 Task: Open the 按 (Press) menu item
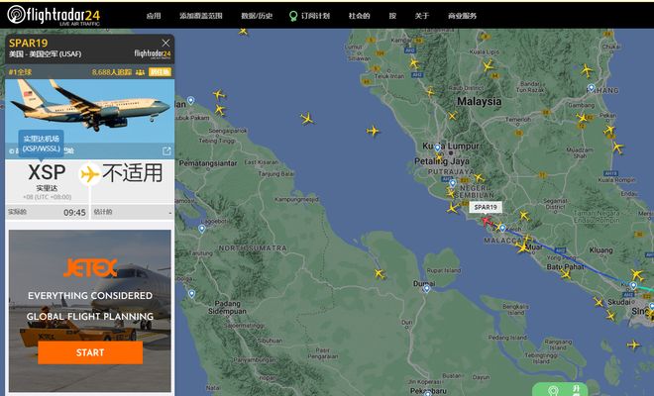(392, 16)
